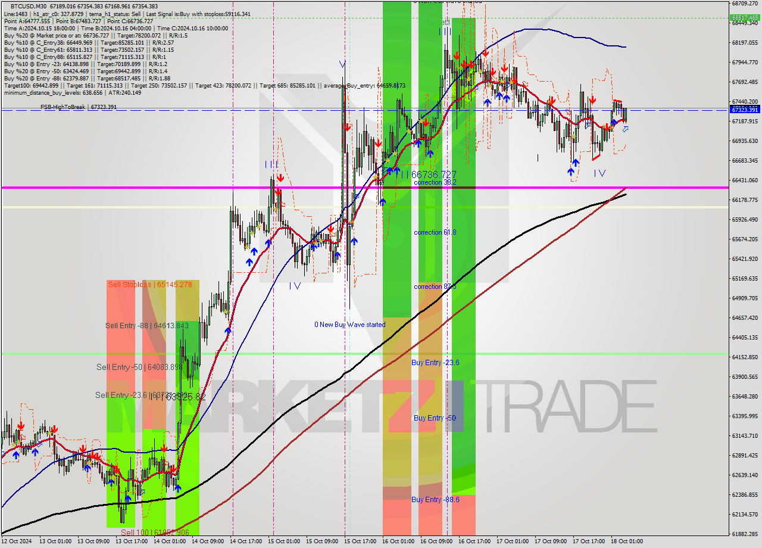Click the 'Buy Entry -50' label
The height and width of the screenshot is (548, 762).
click(435, 418)
